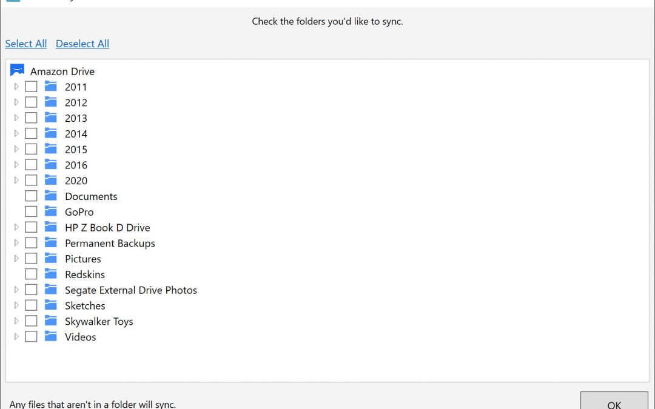This screenshot has height=409, width=655.
Task: Enable sync for Pictures folder checkbox
Action: point(31,259)
